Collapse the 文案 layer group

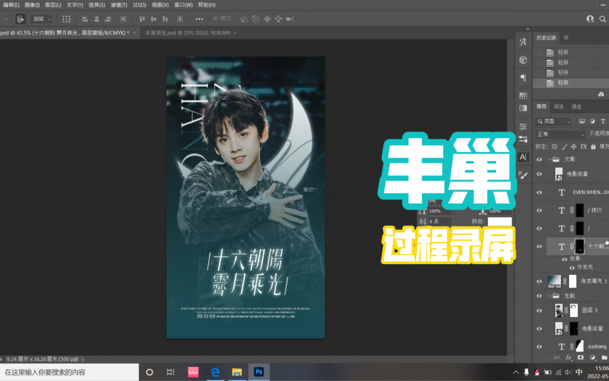549,159
